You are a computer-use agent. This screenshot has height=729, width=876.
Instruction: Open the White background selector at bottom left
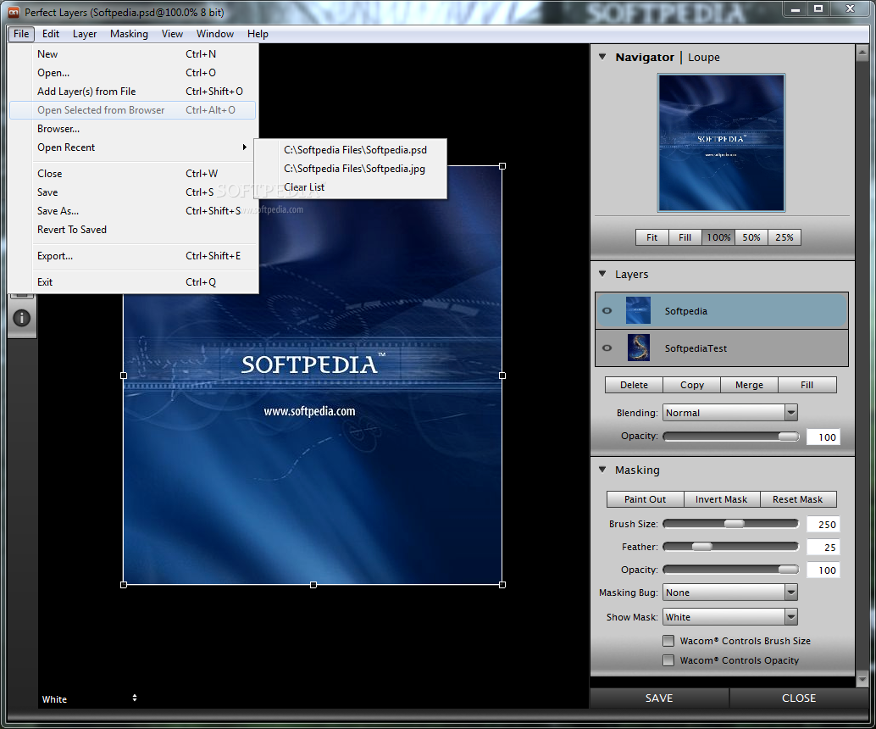point(90,698)
